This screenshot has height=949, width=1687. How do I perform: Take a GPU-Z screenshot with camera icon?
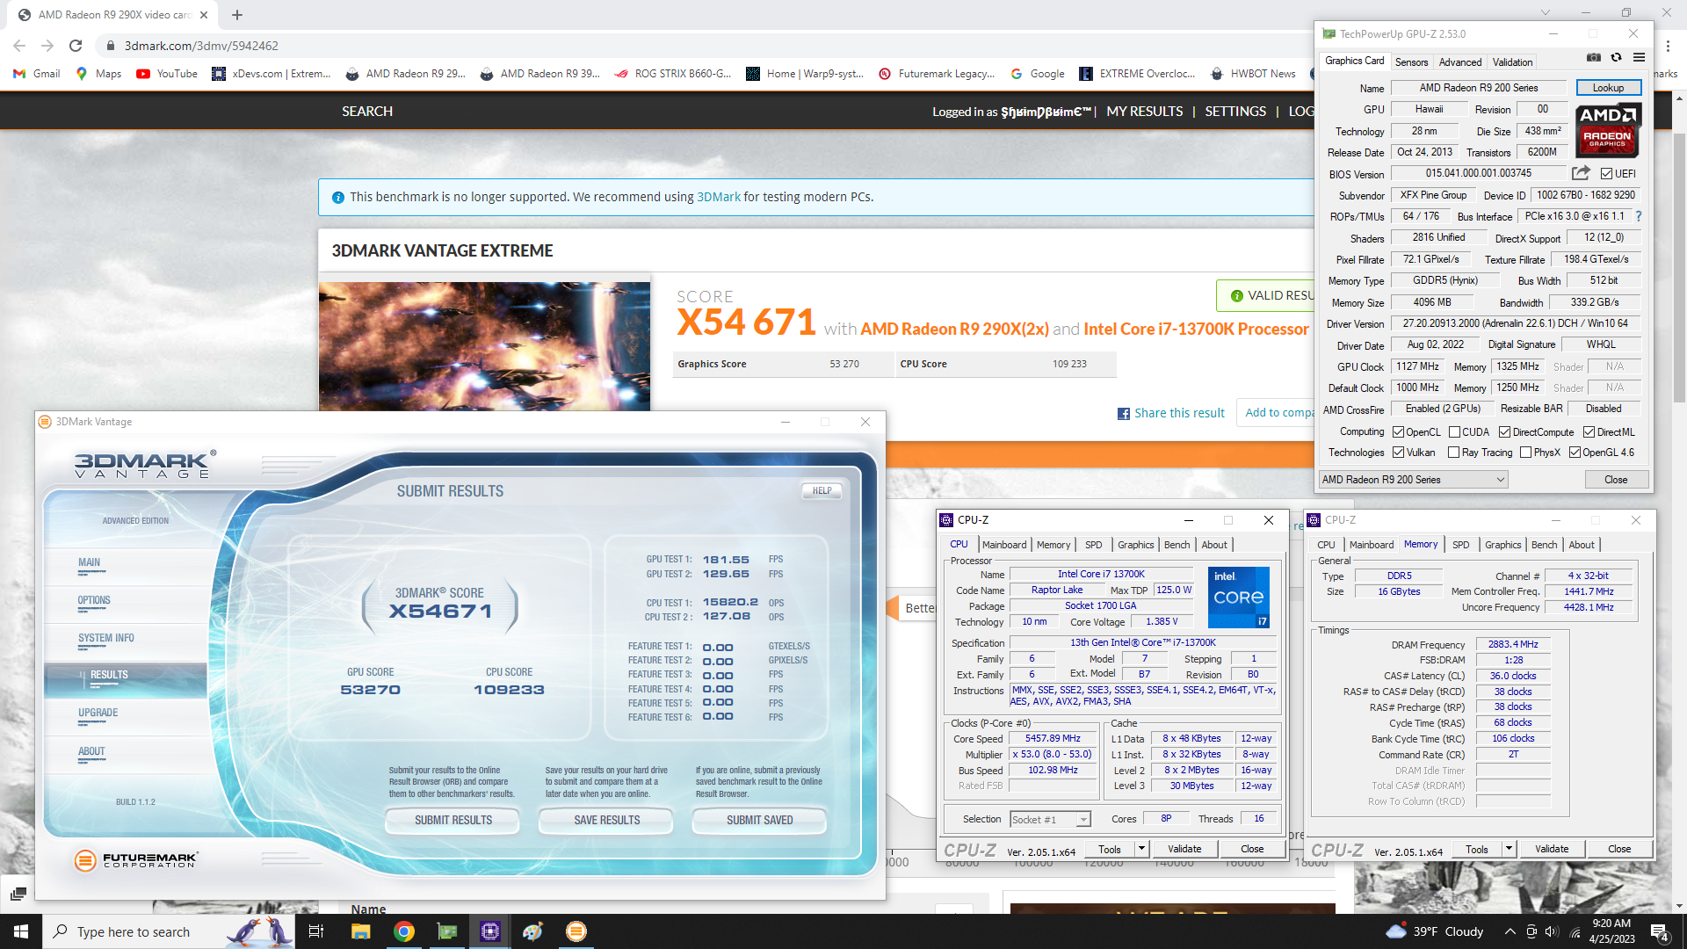point(1593,58)
